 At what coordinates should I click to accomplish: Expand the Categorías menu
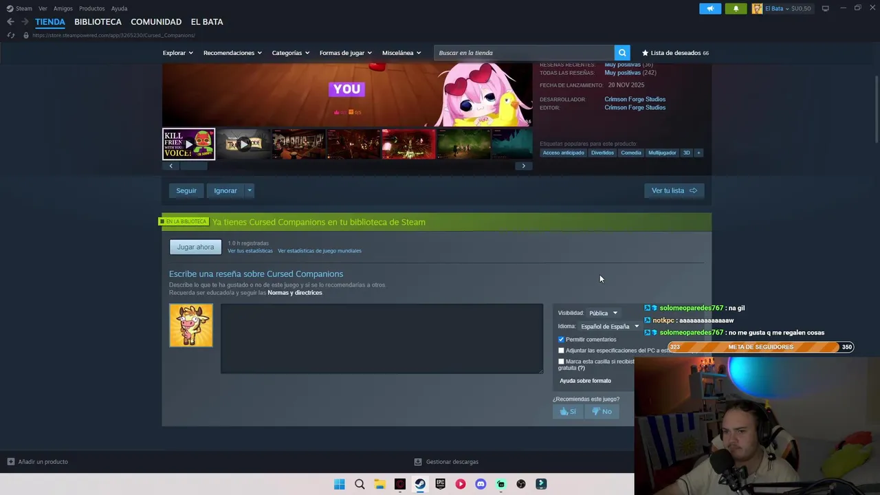[x=290, y=53]
